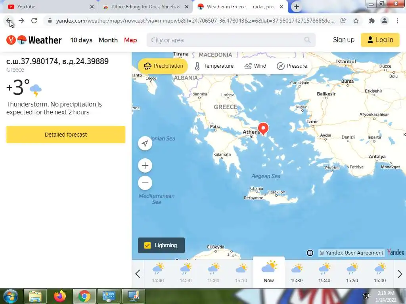Viewport: 406px width, 304px height.
Task: Open File Explorer from taskbar
Action: pos(35,296)
